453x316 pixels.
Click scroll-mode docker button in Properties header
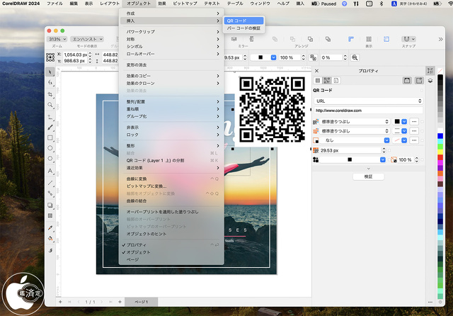pyautogui.click(x=407, y=80)
